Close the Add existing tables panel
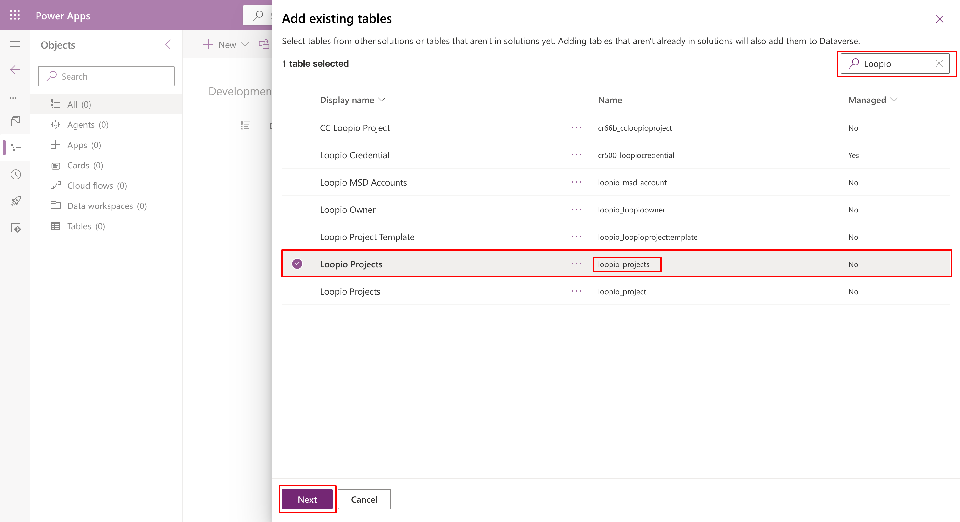The width and height of the screenshot is (960, 522). (939, 19)
